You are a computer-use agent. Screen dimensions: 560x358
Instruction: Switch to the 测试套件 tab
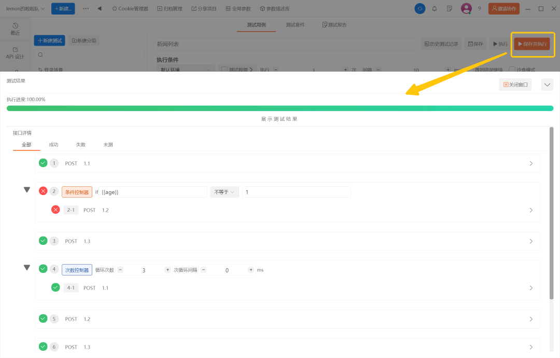tap(295, 25)
